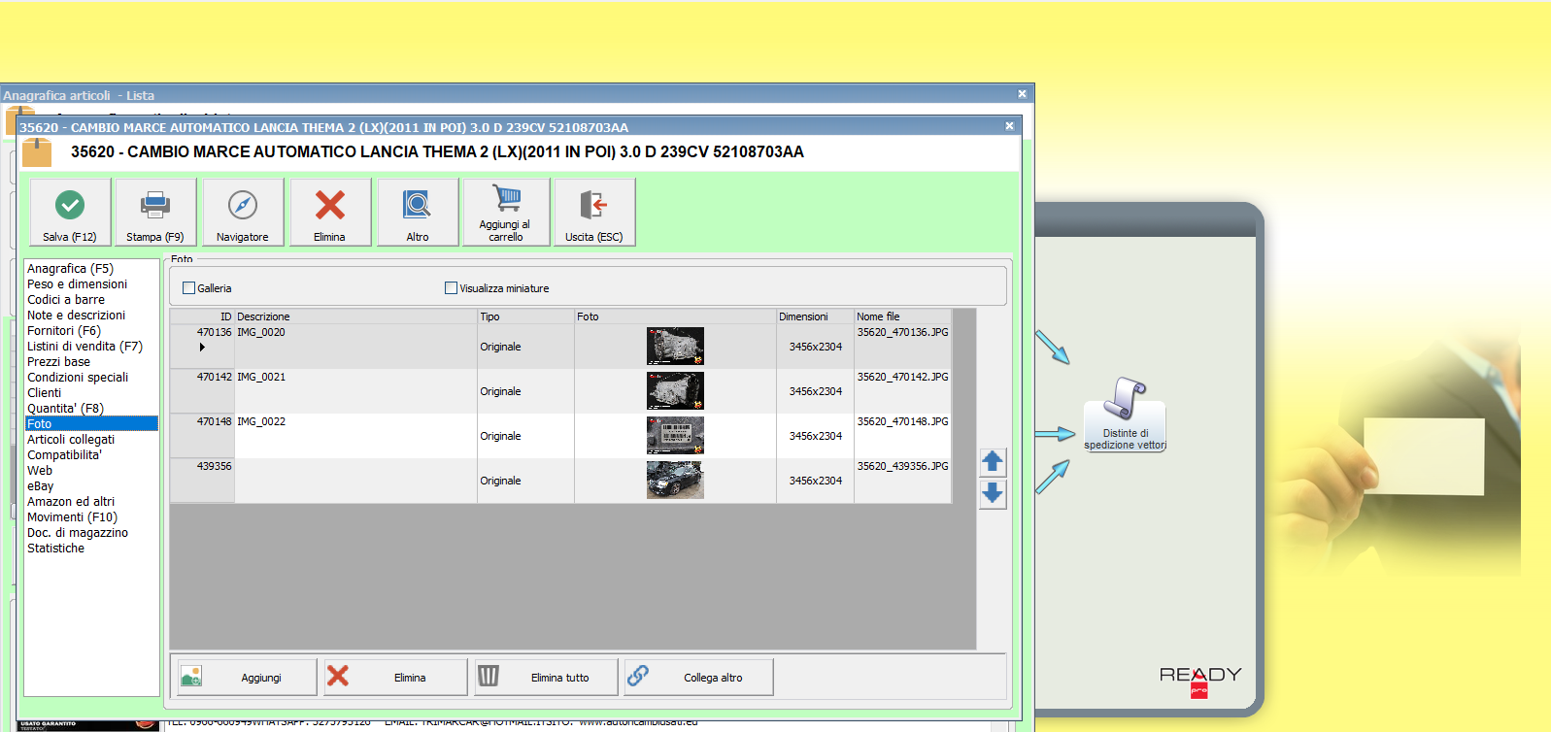Click the Salva (F12) green checkmark button

point(70,212)
